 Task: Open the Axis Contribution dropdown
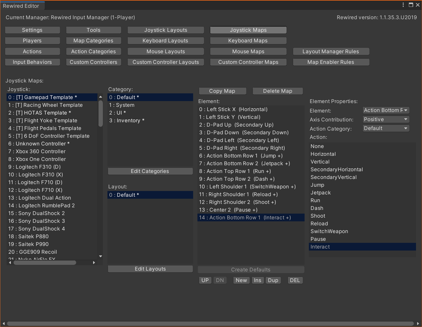[386, 119]
